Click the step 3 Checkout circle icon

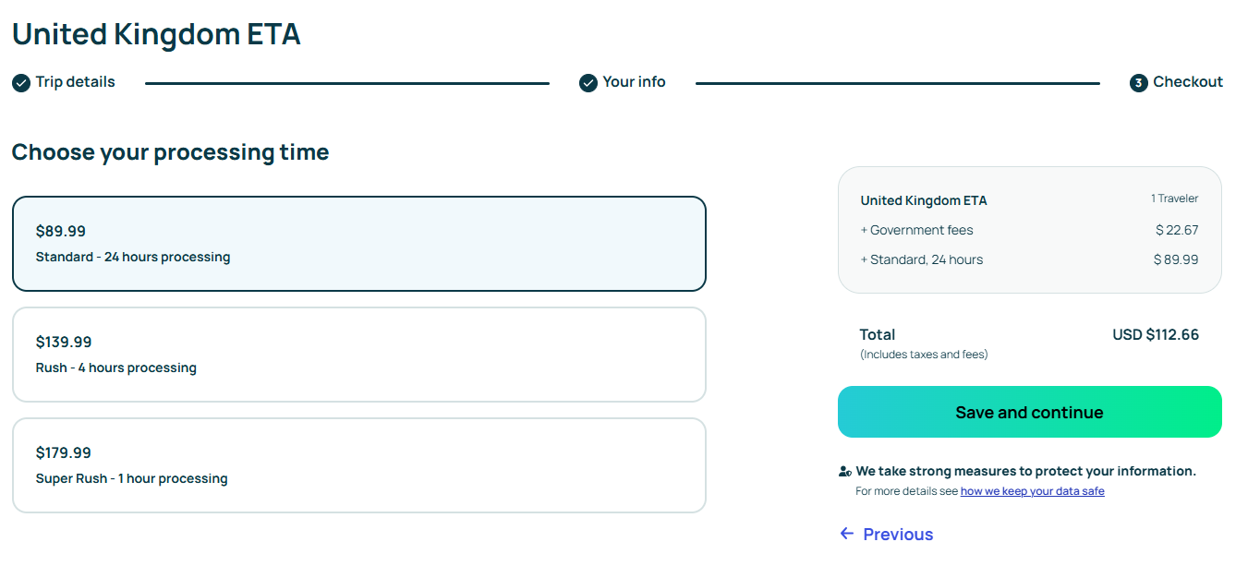point(1139,83)
